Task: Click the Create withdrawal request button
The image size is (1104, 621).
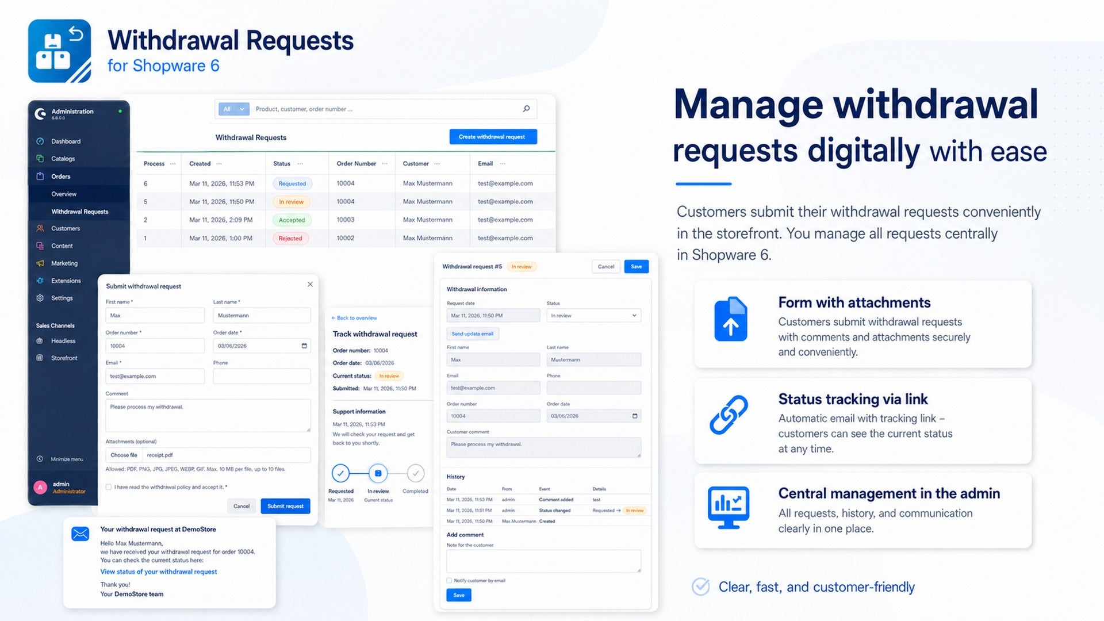Action: [493, 137]
